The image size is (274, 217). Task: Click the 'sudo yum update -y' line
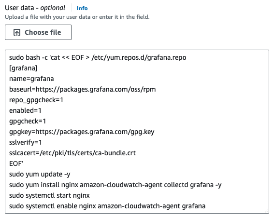[x=40, y=174]
